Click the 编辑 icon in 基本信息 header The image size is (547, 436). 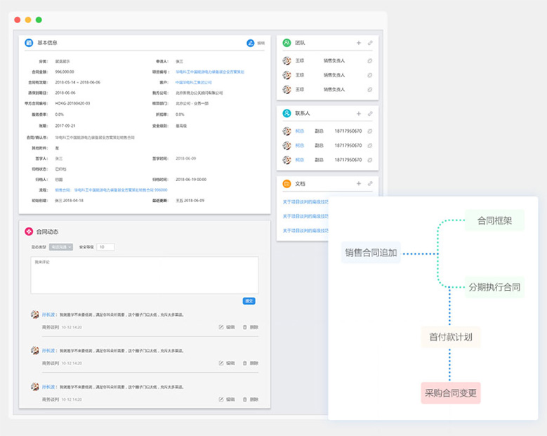[251, 43]
